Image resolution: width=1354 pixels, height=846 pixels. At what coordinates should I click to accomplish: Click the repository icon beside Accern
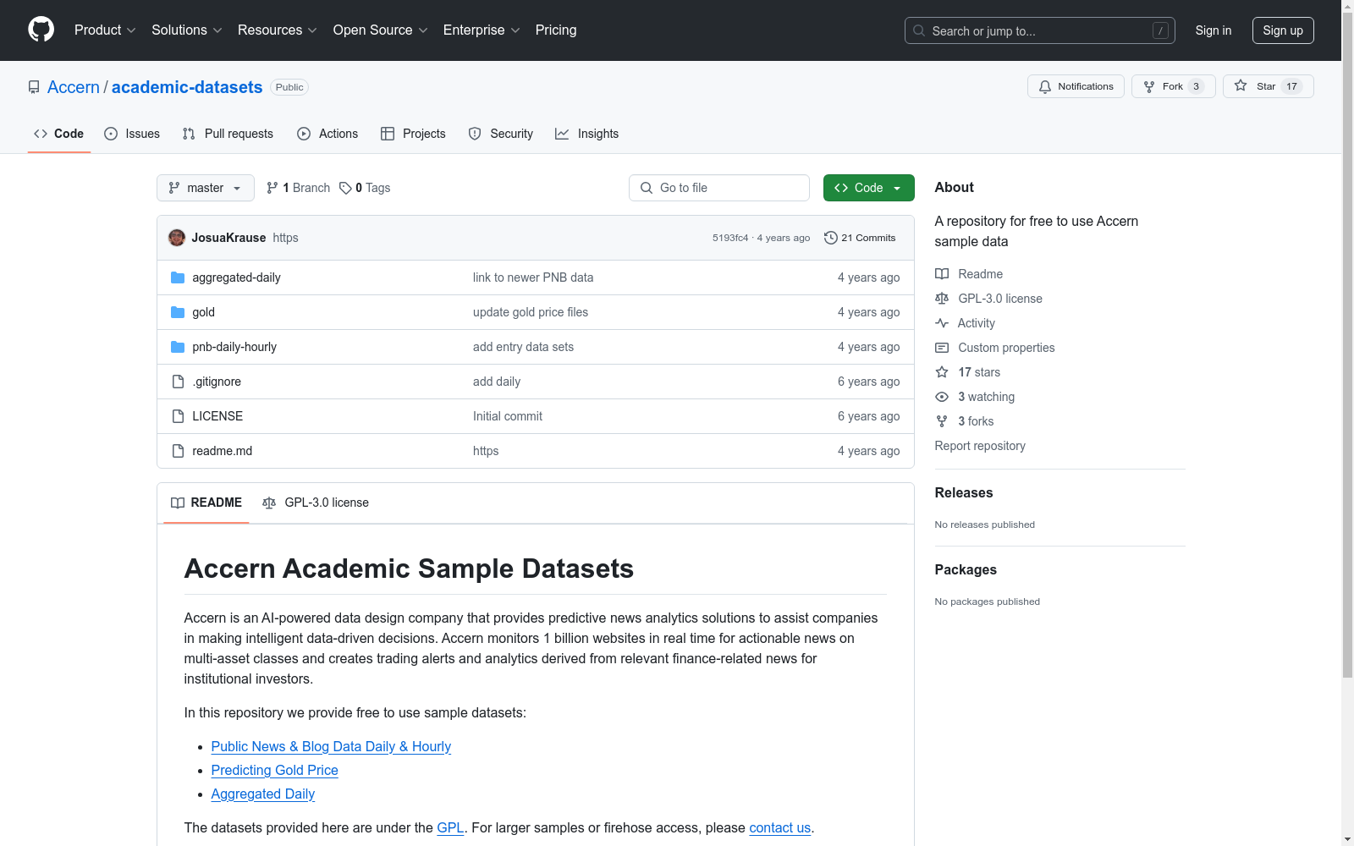click(34, 87)
